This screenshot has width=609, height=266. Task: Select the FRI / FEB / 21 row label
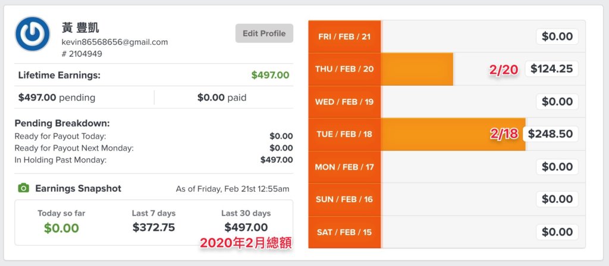coord(344,36)
